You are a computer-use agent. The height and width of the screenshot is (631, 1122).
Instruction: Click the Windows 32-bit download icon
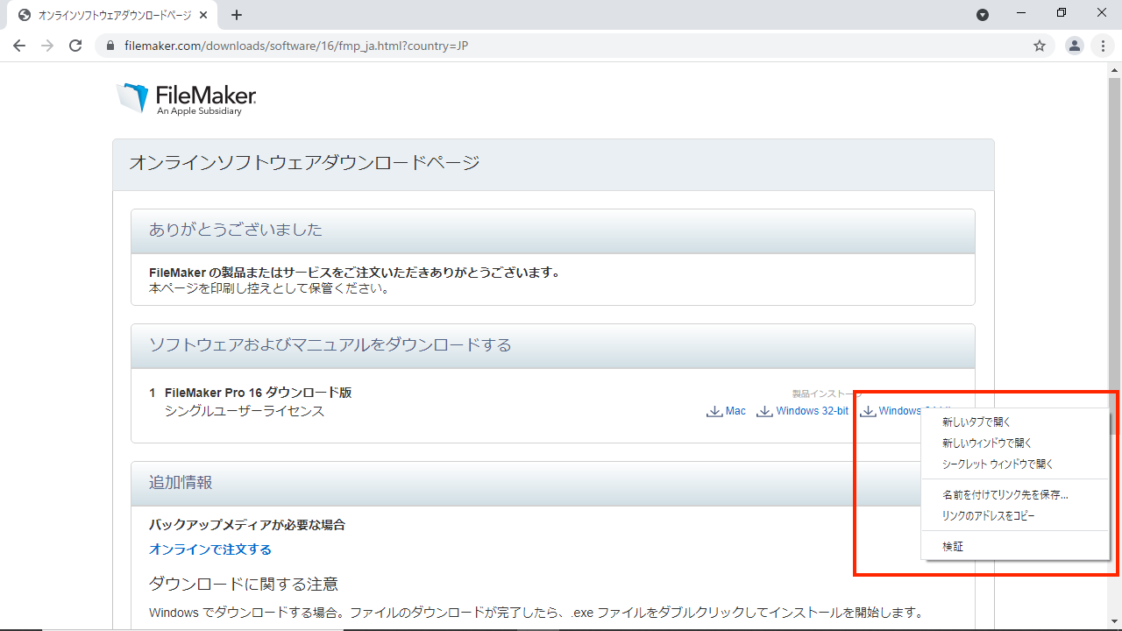[x=764, y=411]
